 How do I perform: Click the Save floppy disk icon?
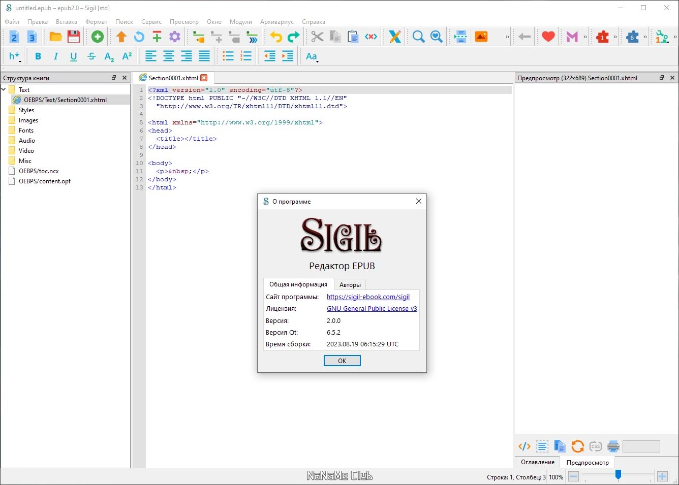[74, 37]
